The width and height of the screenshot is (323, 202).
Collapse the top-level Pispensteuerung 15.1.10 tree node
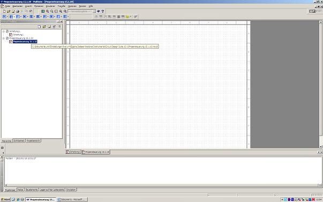[4, 39]
